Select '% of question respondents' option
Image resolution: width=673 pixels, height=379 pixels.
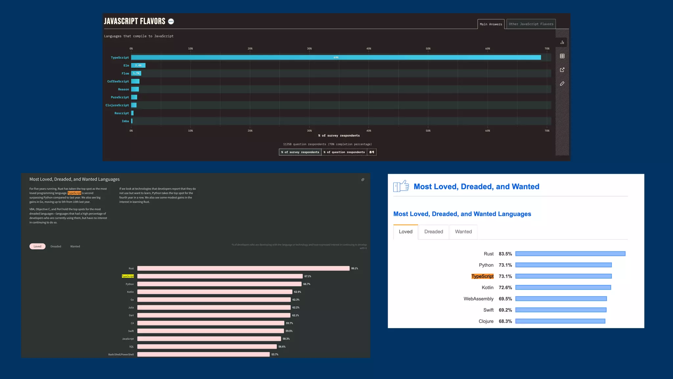pyautogui.click(x=344, y=152)
